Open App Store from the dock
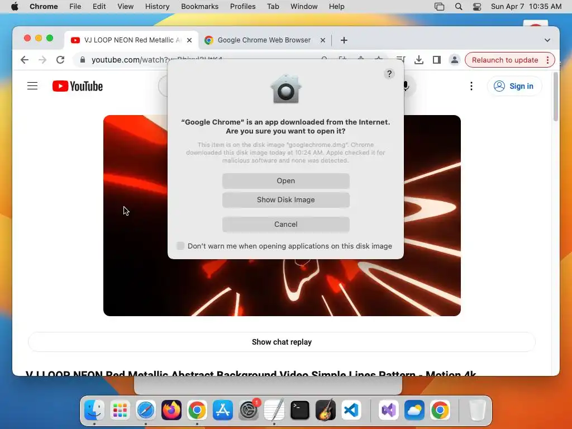Image resolution: width=572 pixels, height=429 pixels. [x=222, y=411]
